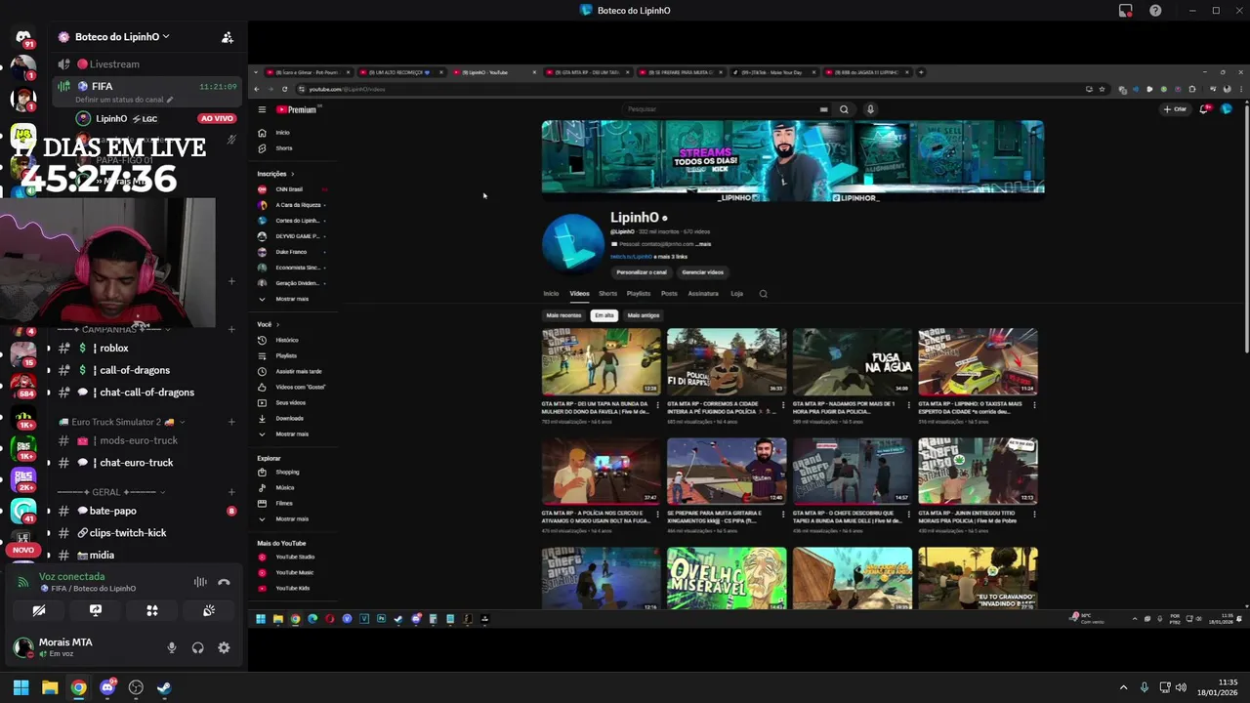Screen dimensions: 1250x703
Task: Disconnect from the voice channel
Action: pos(224,582)
